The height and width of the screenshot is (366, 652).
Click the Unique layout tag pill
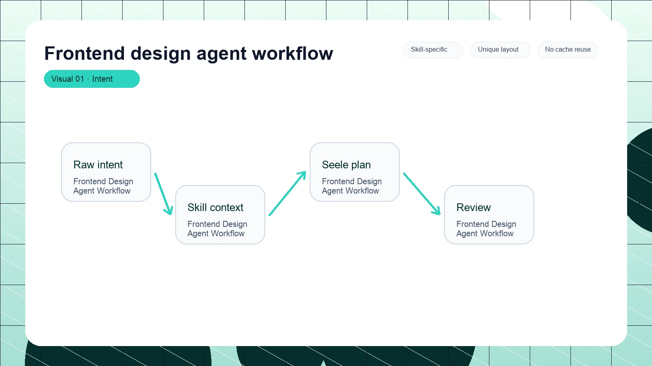click(500, 50)
